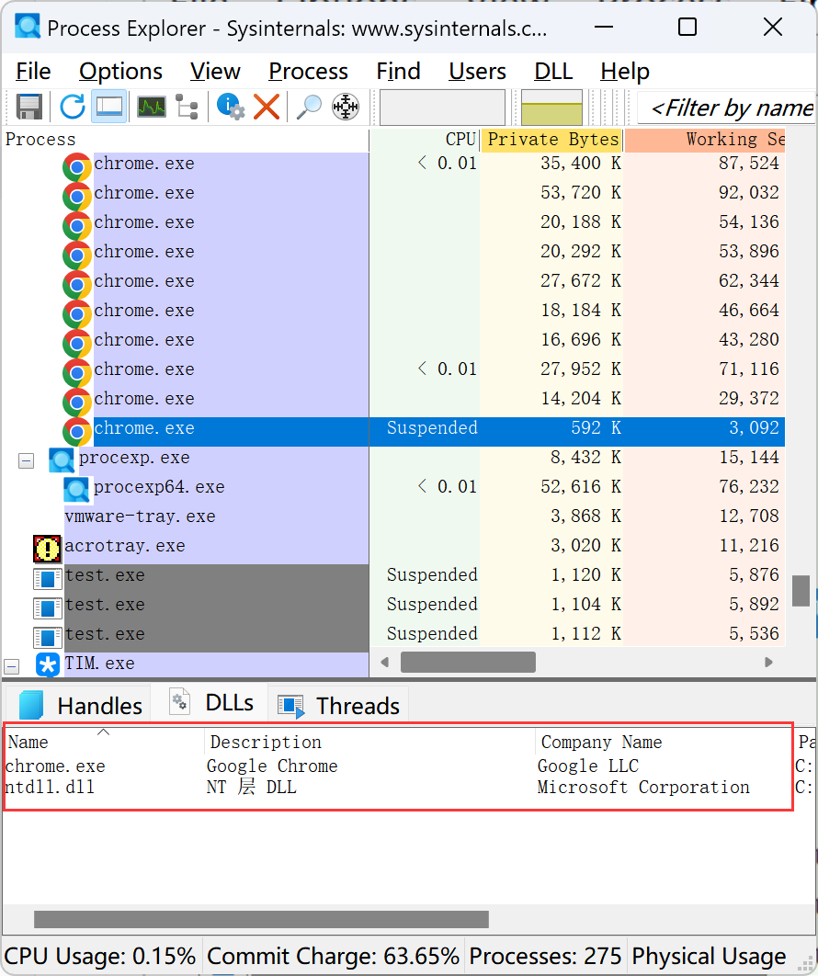Show process tree view using its toolbar icon

187,107
